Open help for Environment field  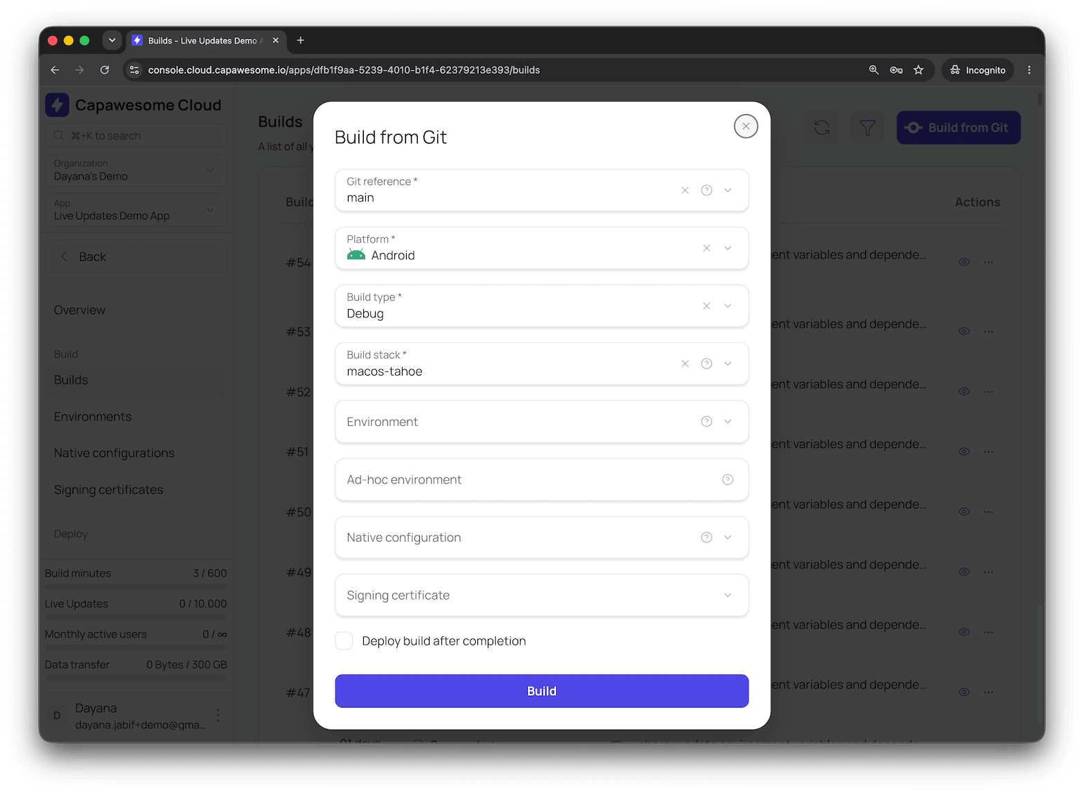[706, 422]
